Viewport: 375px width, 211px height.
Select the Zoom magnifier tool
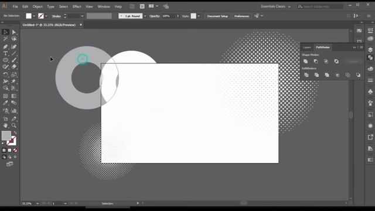point(14,125)
